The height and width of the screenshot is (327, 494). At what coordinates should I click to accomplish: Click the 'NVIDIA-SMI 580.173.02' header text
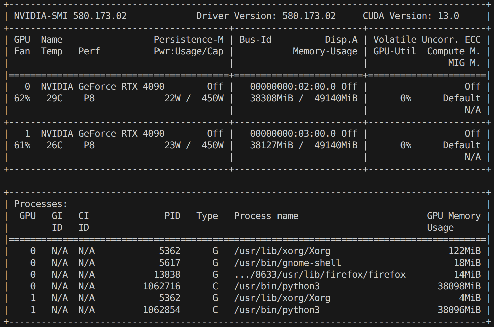(70, 16)
